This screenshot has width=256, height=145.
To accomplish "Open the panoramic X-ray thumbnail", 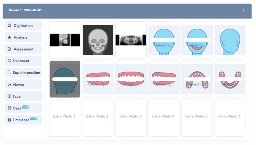I will coord(131,40).
